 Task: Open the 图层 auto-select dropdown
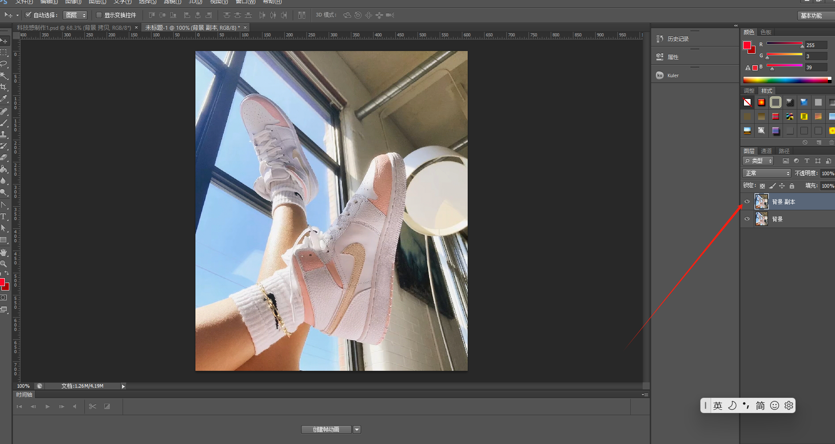[x=75, y=15]
